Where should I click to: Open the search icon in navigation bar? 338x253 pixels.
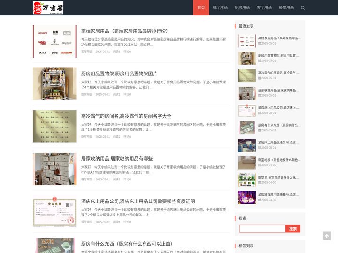tap(303, 8)
